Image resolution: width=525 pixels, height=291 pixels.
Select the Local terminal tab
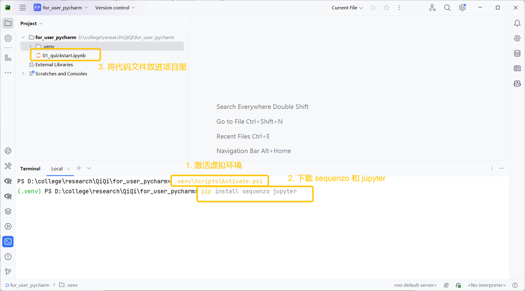coord(57,168)
